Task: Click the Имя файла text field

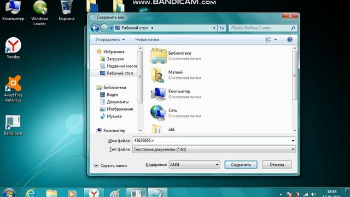Action: [x=212, y=141]
